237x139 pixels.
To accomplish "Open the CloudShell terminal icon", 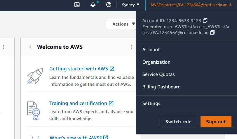I will pos(77,5).
